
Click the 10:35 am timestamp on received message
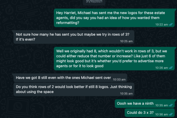tap(126, 94)
